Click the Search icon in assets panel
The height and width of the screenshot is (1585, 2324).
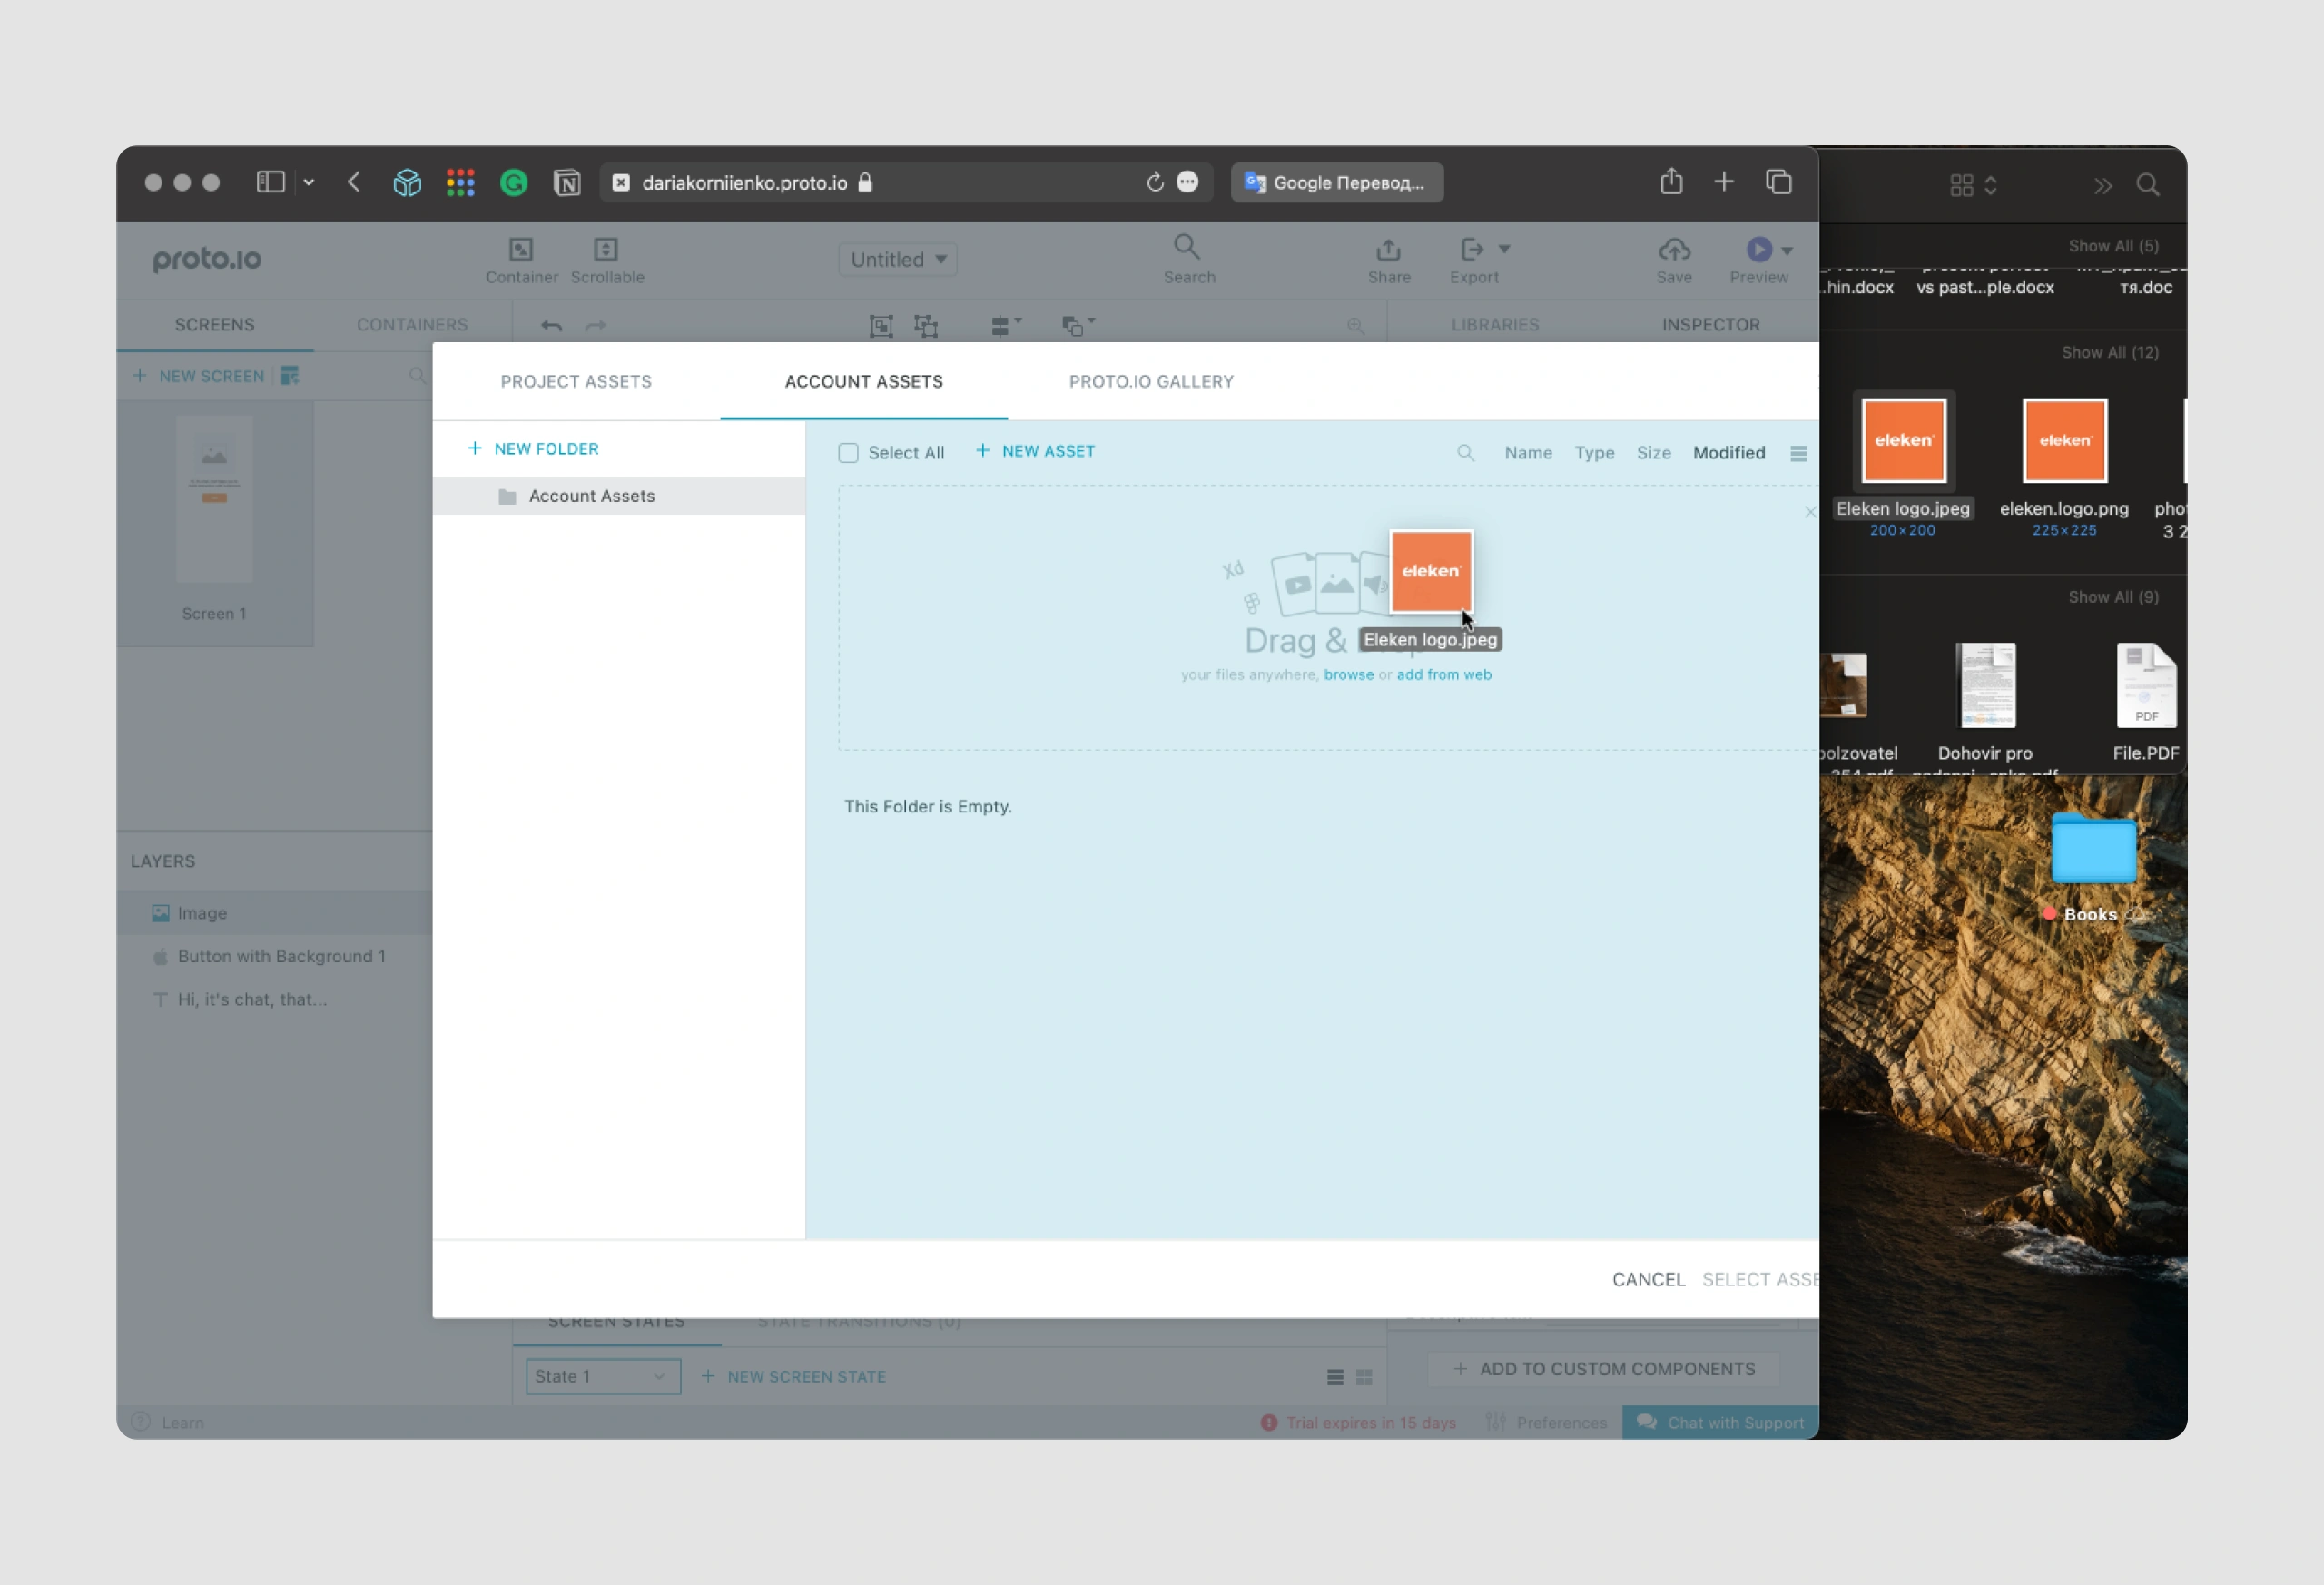coord(1468,452)
